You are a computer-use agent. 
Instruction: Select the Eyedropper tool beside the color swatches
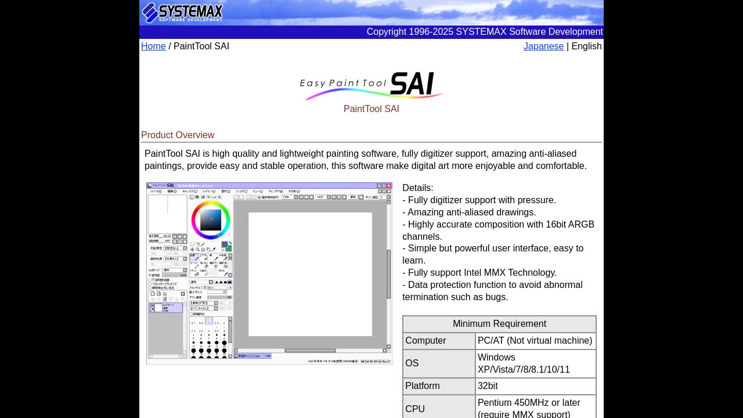pyautogui.click(x=213, y=250)
